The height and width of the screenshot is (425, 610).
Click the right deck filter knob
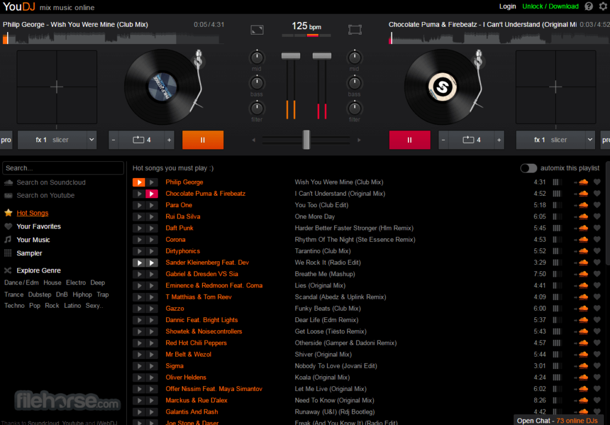point(354,108)
